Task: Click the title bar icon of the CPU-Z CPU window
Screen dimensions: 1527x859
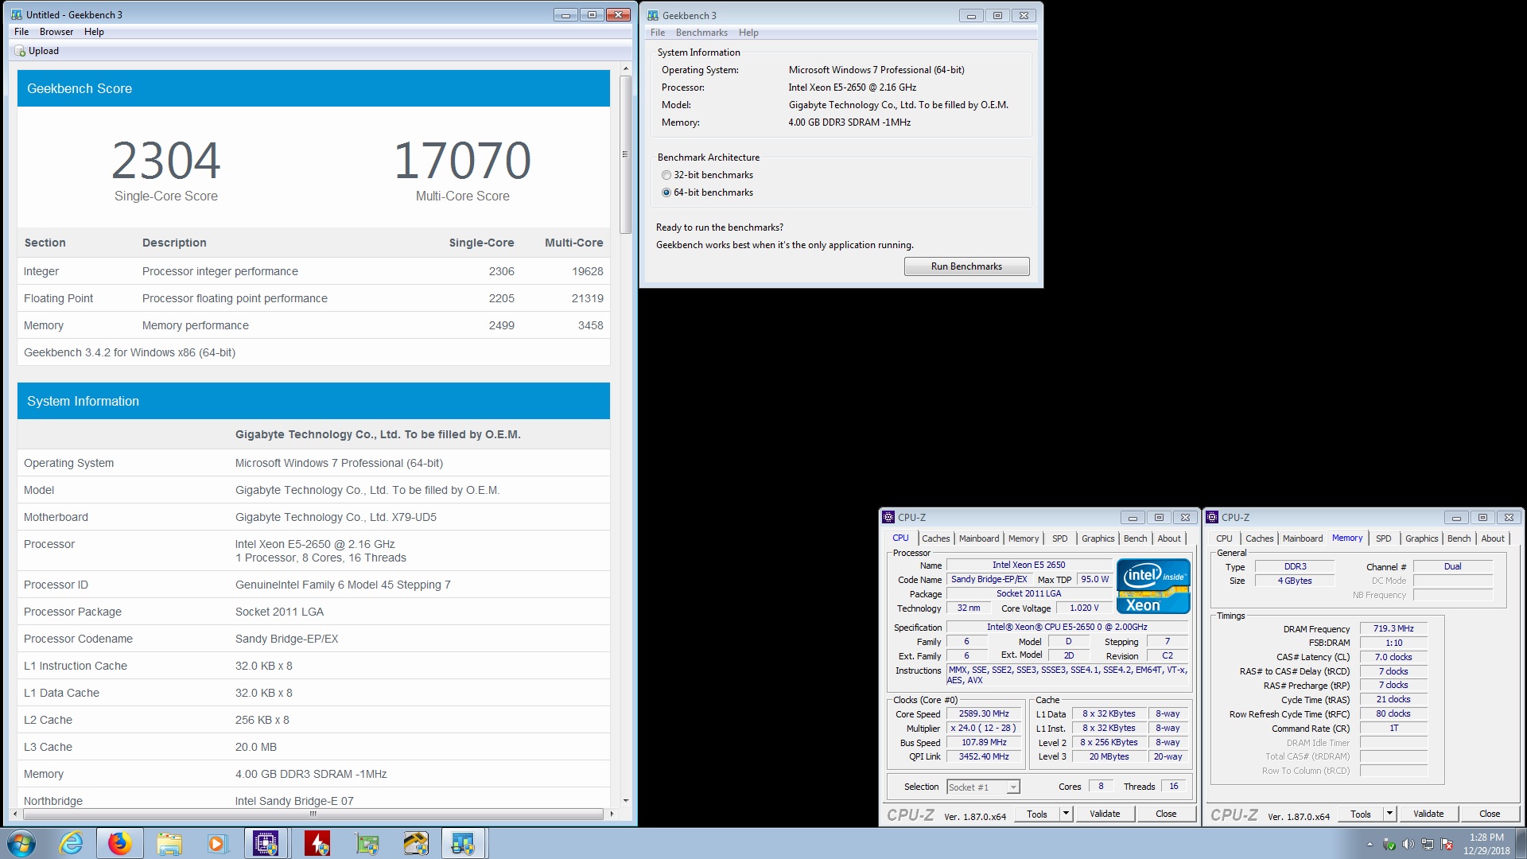Action: click(x=889, y=517)
